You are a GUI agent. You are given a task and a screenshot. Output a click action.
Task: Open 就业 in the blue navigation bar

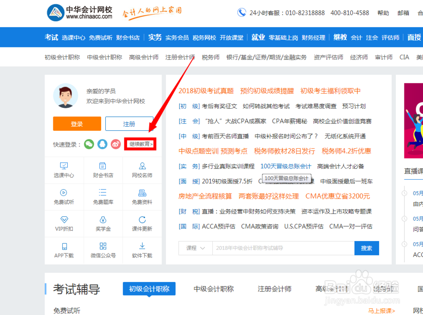pos(258,37)
